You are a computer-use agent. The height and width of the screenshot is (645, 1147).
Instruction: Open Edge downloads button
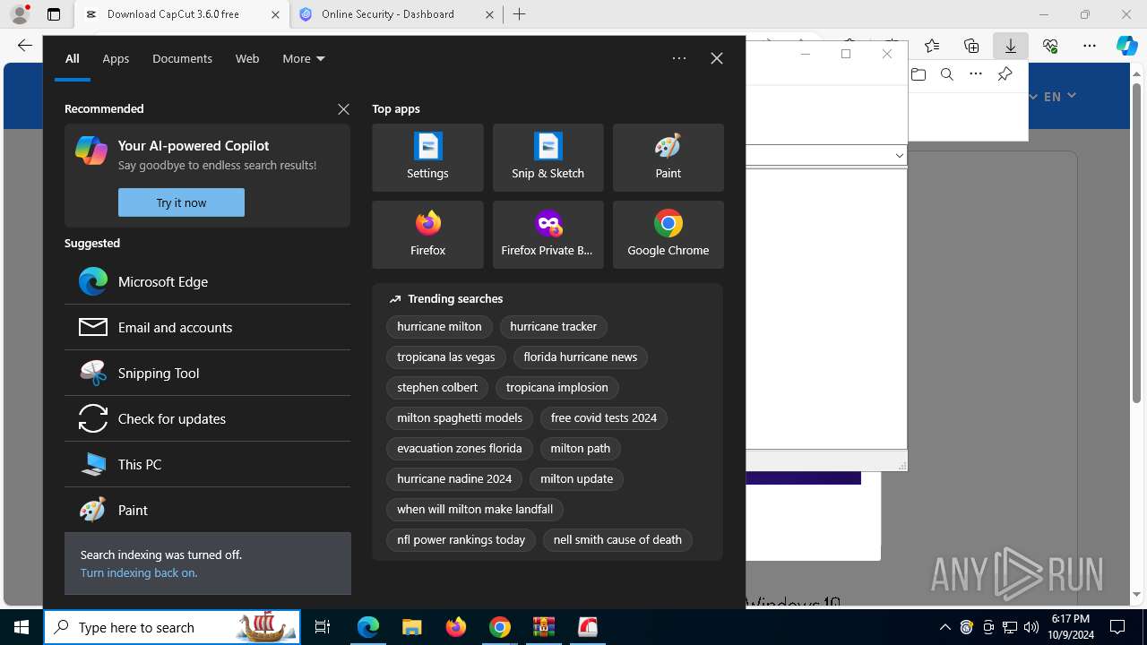(1010, 46)
